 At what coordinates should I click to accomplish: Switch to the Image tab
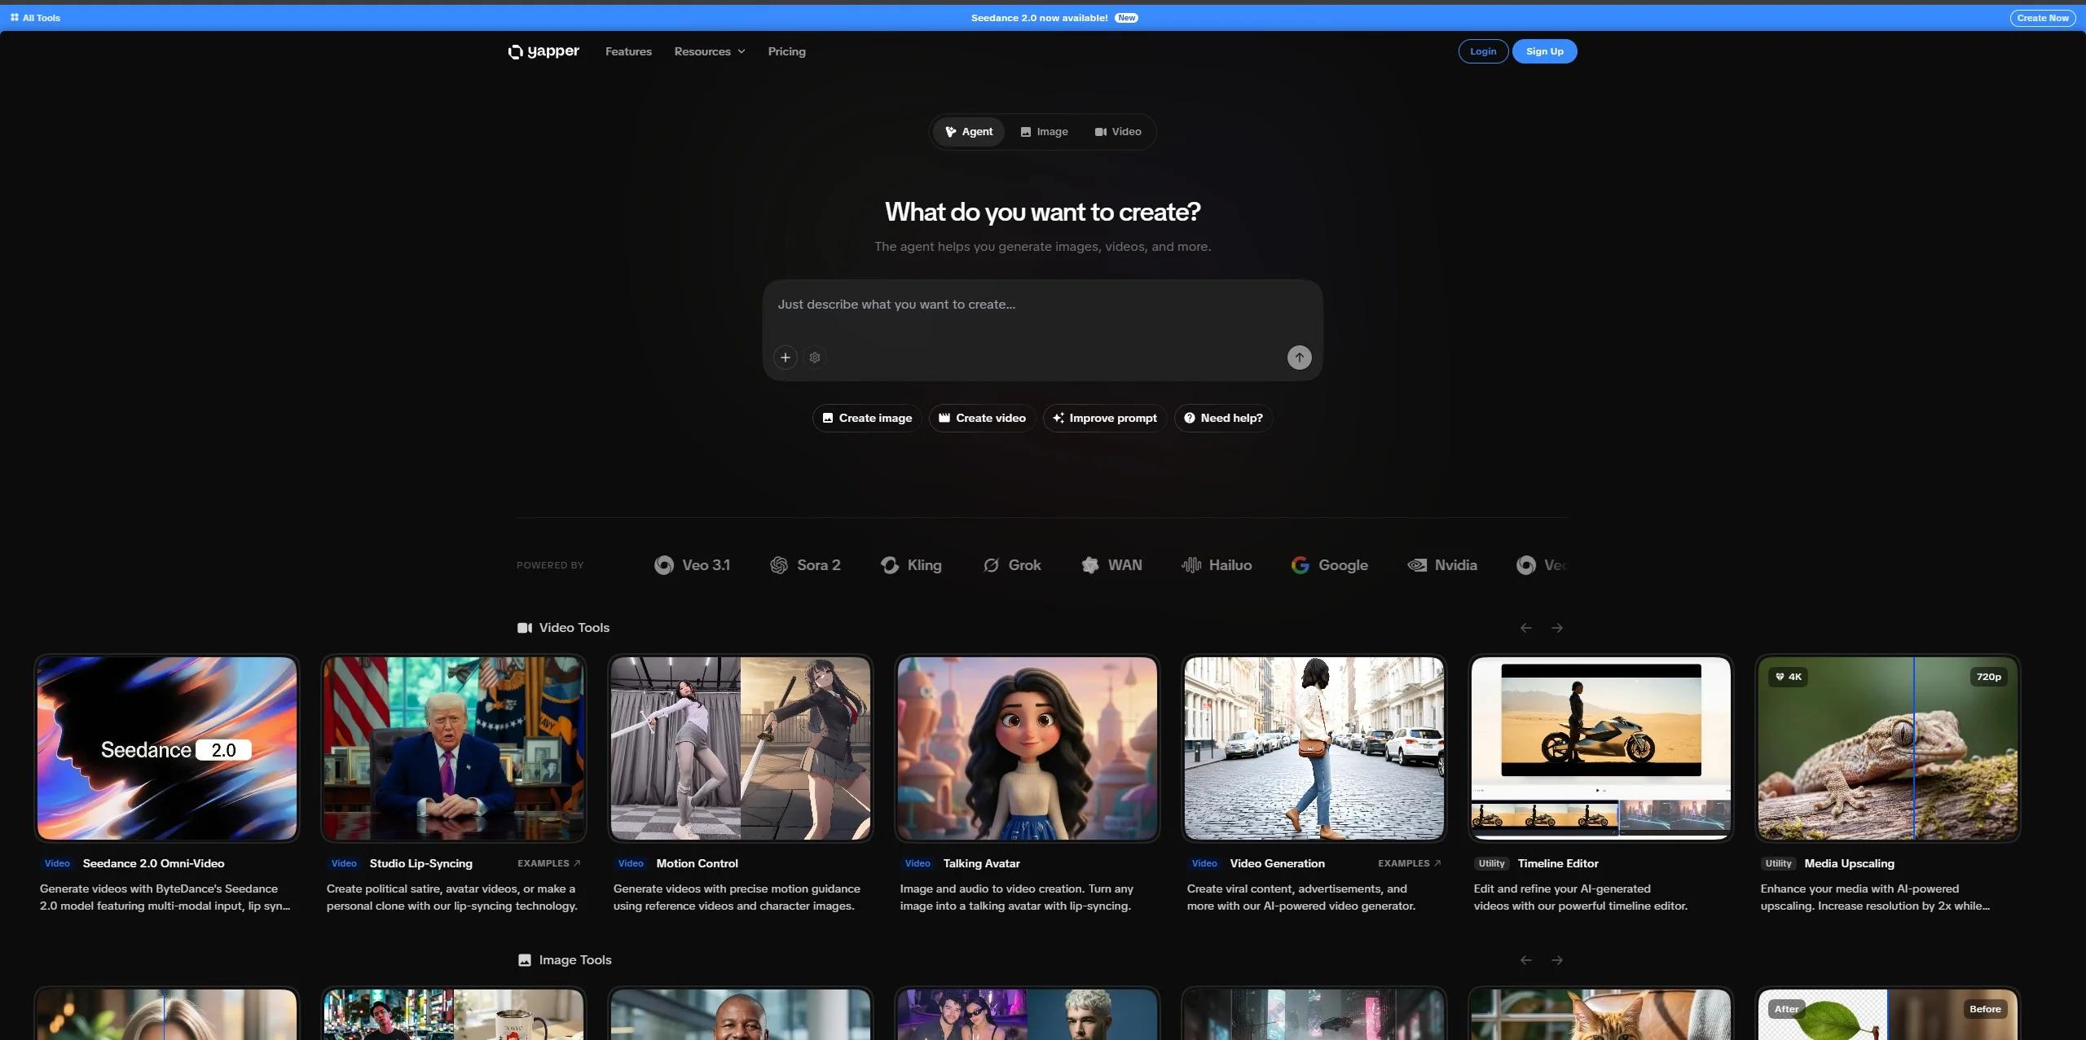coord(1045,132)
